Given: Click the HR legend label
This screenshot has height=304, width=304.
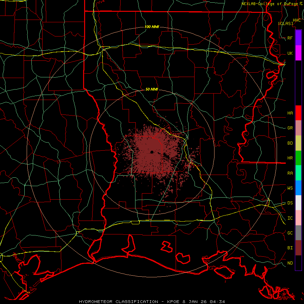Looking at the screenshot, I should coord(290,158).
